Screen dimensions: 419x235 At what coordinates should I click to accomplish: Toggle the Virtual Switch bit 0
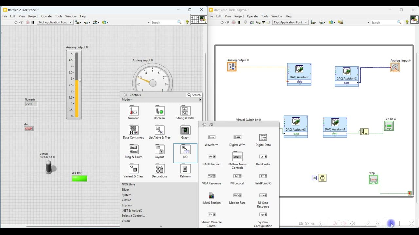click(49, 167)
